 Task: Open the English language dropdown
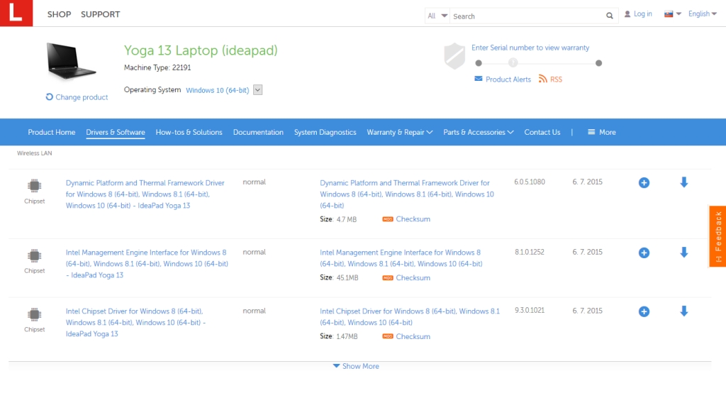[703, 13]
